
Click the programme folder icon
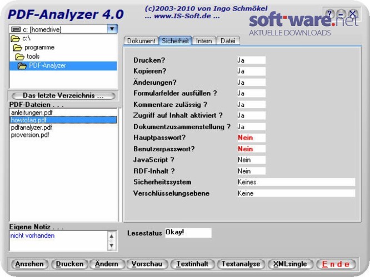[17, 48]
